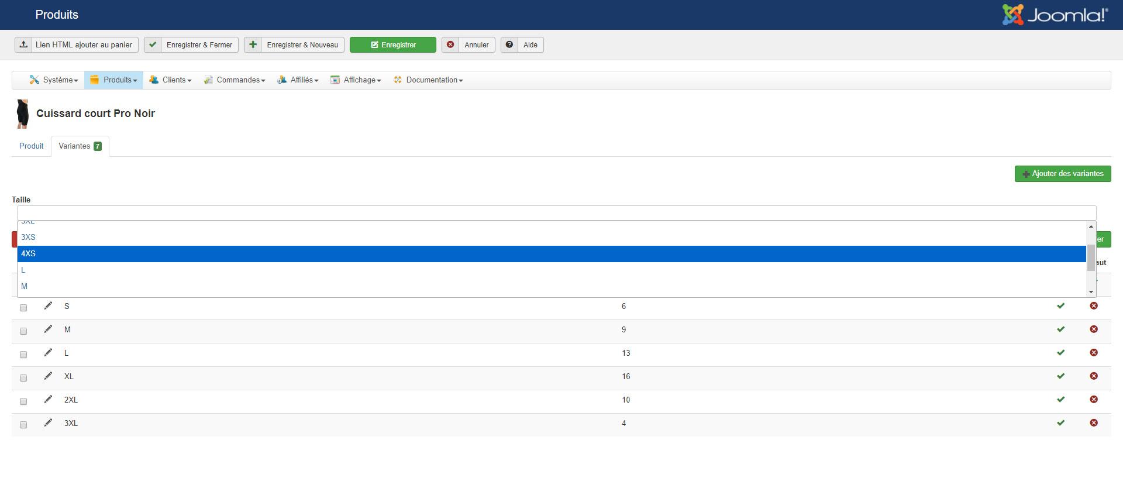
Task: Click the quantity 4 in the 3XL row
Action: tap(623, 424)
